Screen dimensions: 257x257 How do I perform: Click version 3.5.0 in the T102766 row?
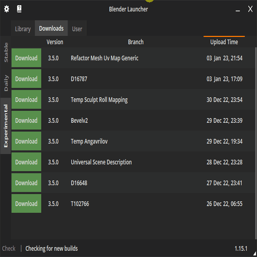click(x=53, y=204)
